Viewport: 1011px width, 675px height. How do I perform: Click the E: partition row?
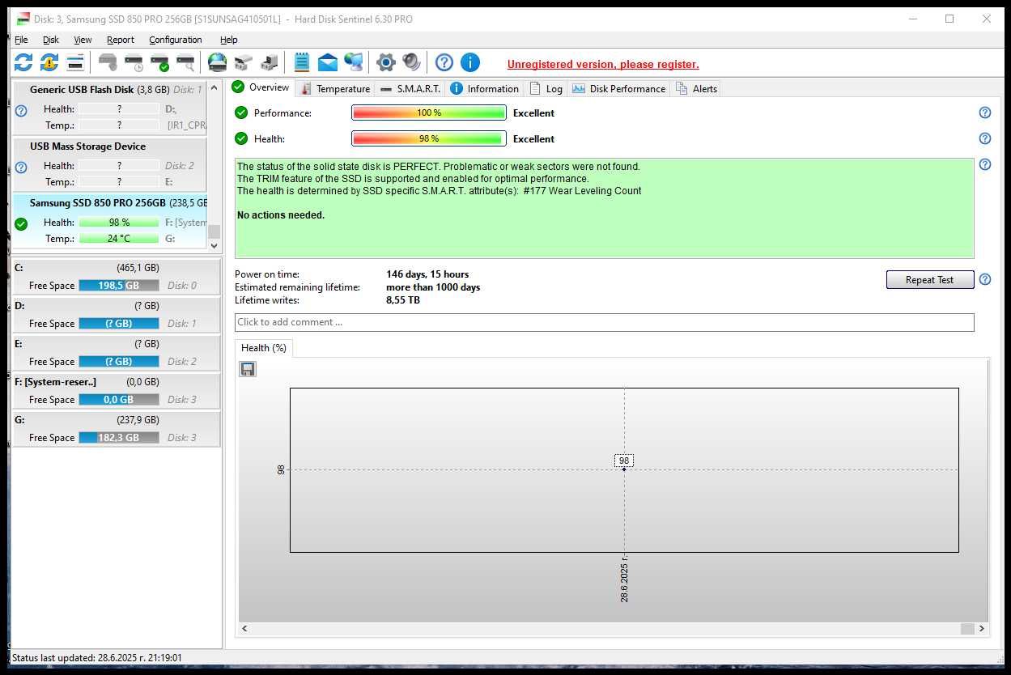click(x=117, y=353)
